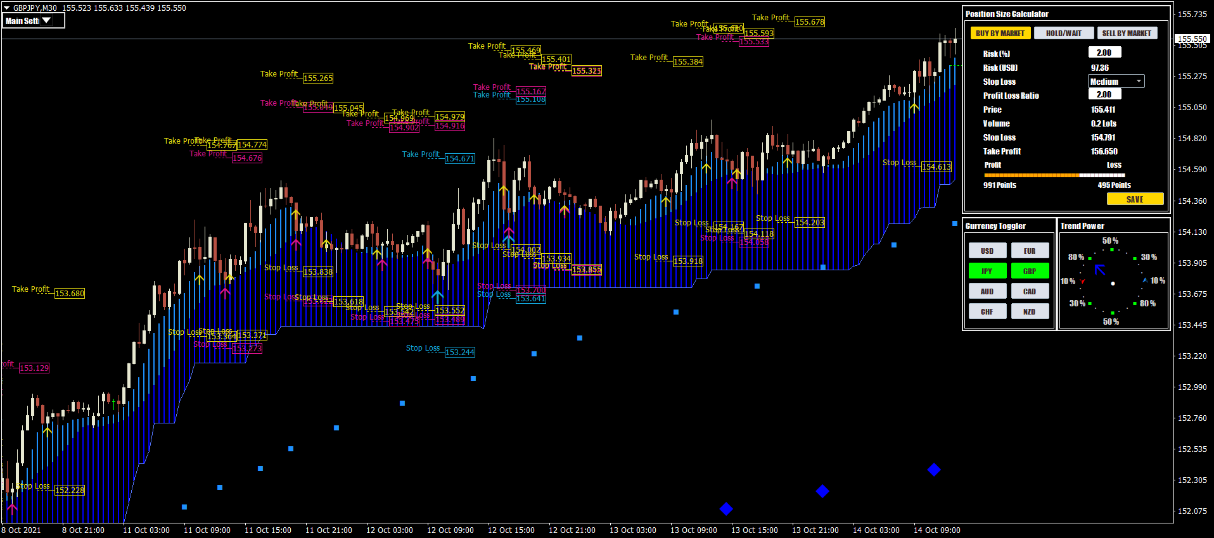Click the Stop Loss 154.613 label
The height and width of the screenshot is (538, 1214).
click(936, 166)
